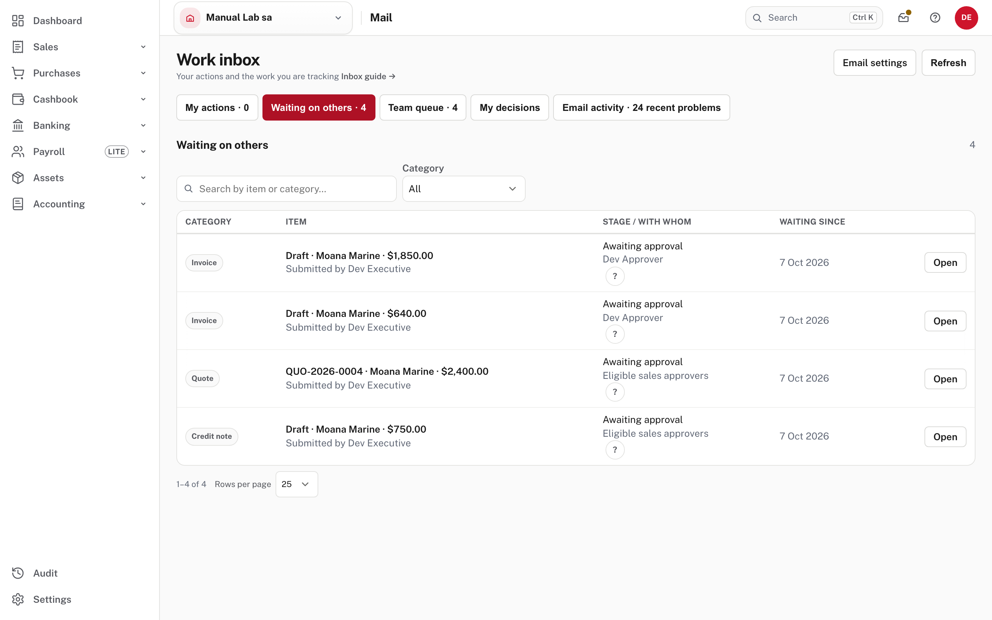
Task: Expand the Banking menu chevron
Action: click(x=143, y=125)
